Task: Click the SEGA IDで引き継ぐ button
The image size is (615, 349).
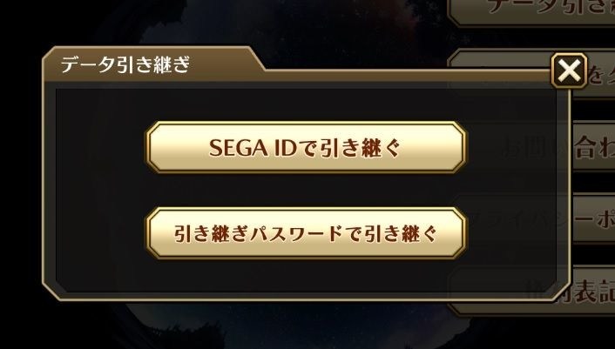Action: (x=307, y=147)
